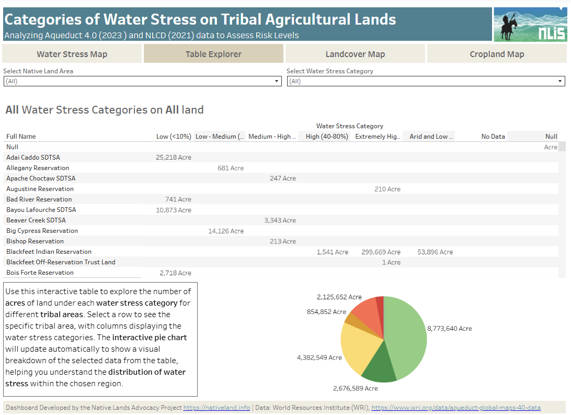The image size is (571, 415).
Task: Click the Low (<10%) column header
Action: pyautogui.click(x=174, y=136)
